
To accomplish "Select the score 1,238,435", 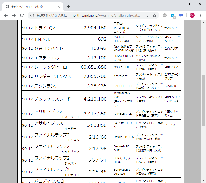I will (x=95, y=86).
